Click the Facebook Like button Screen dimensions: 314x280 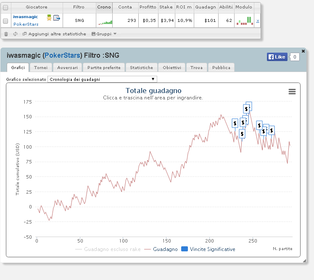pos(277,57)
